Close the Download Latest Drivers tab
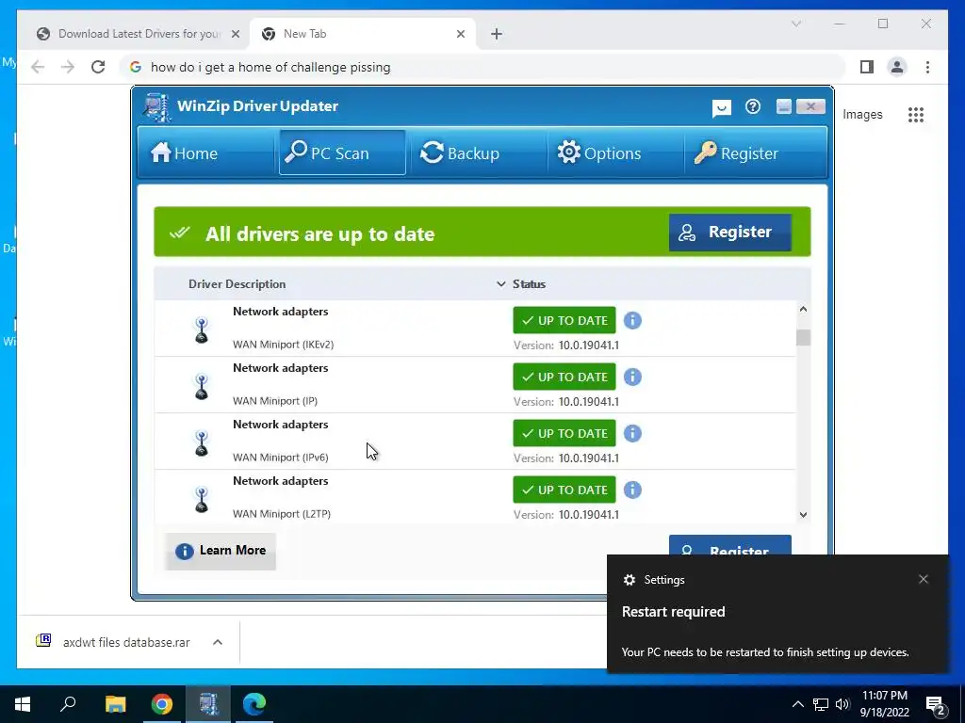 pos(235,35)
